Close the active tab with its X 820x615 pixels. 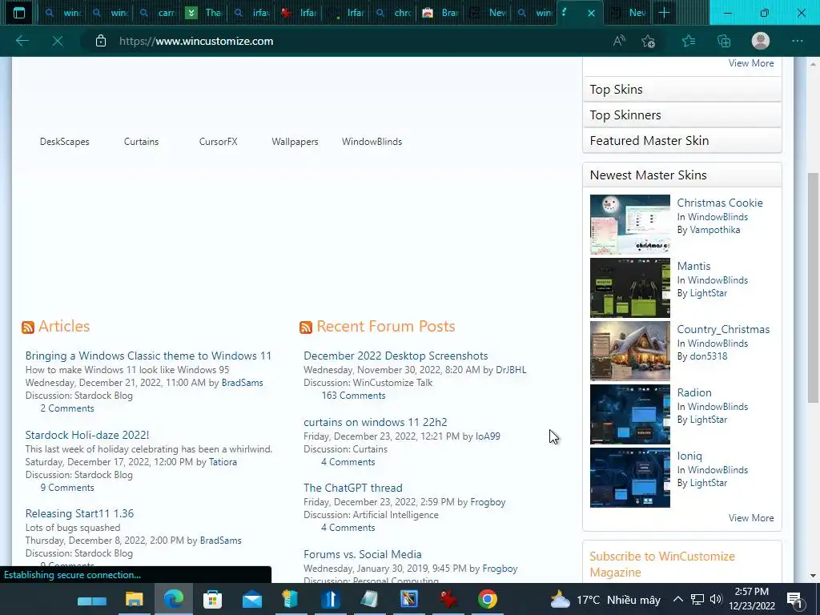(592, 13)
